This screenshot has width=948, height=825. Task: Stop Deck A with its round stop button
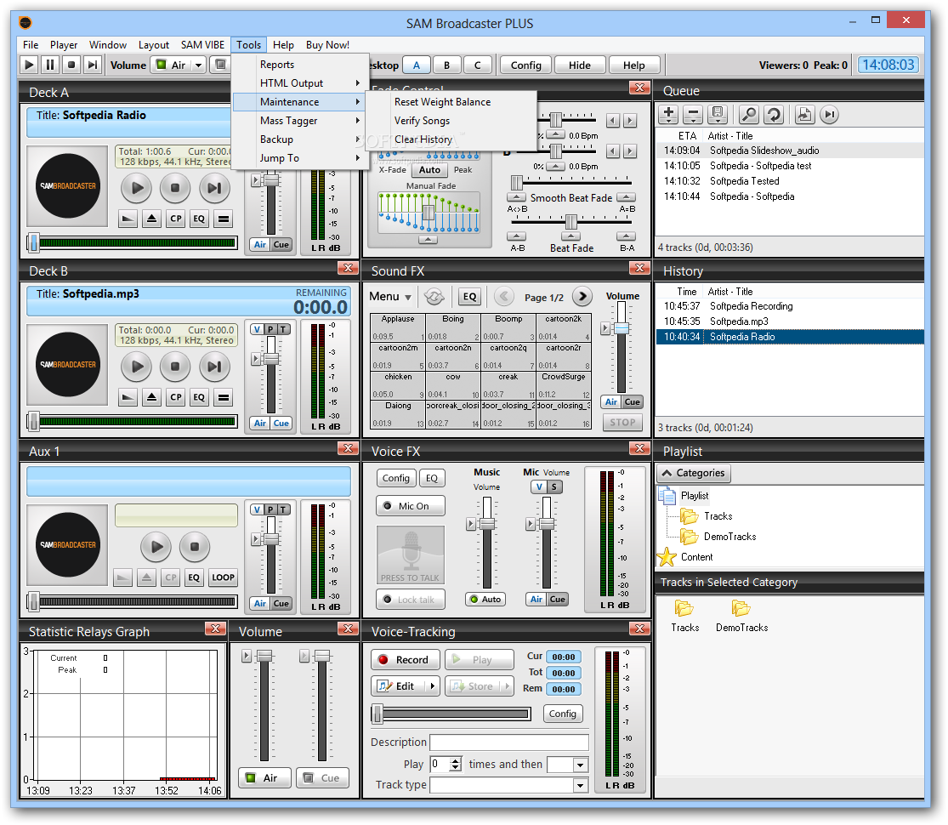tap(175, 188)
